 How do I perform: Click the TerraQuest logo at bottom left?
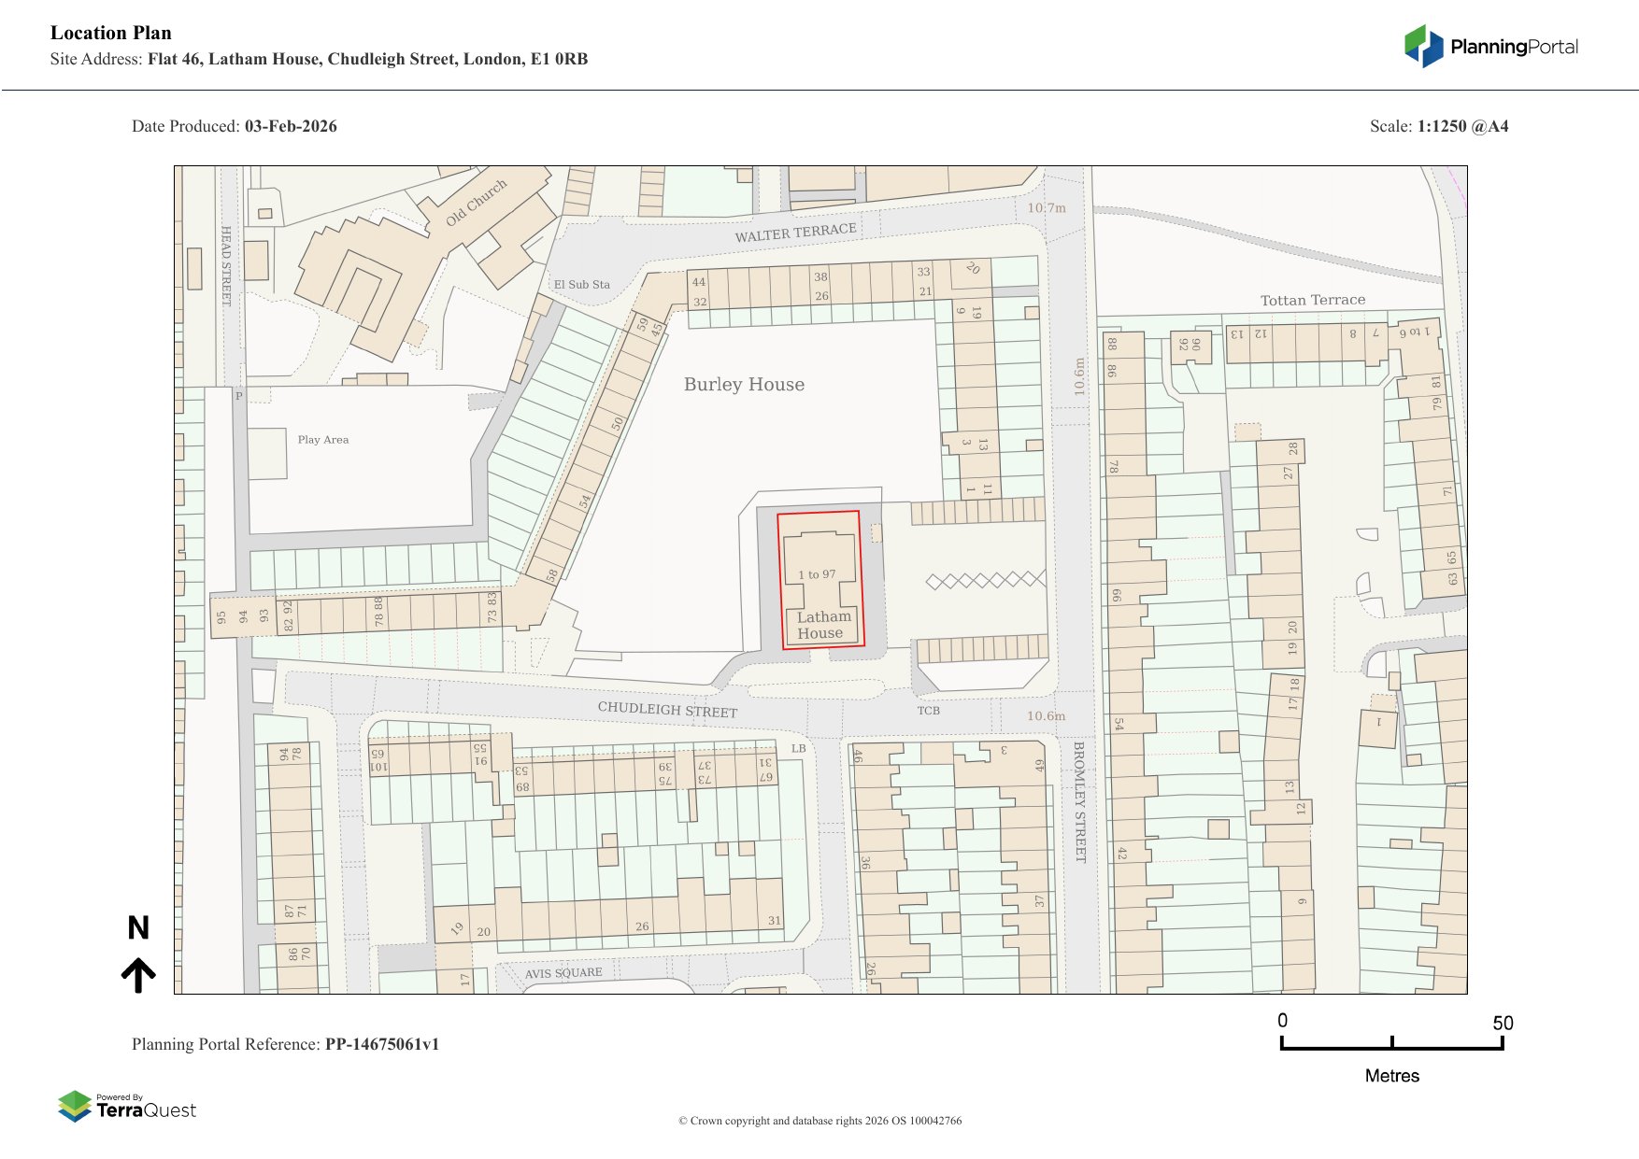point(127,1107)
